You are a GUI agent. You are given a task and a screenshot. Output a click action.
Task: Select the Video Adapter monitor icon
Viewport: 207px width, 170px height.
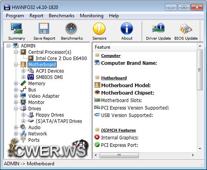(23, 96)
